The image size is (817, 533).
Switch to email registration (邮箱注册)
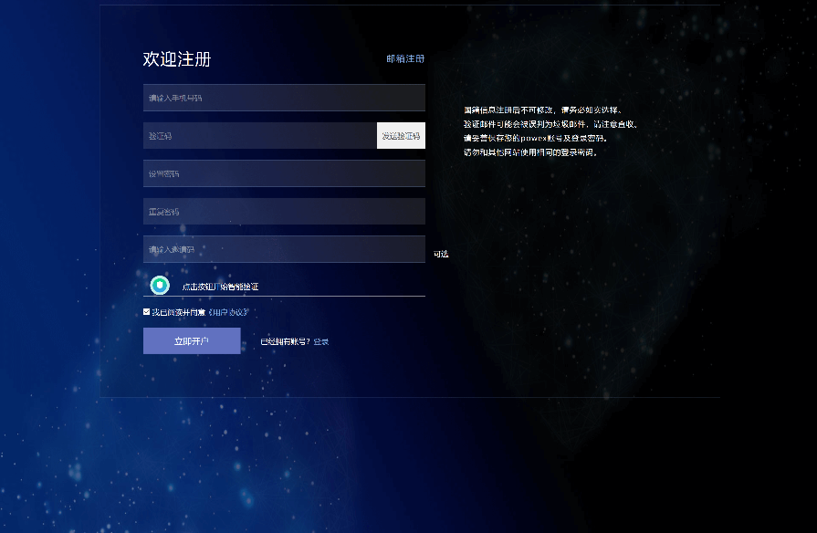(x=405, y=59)
